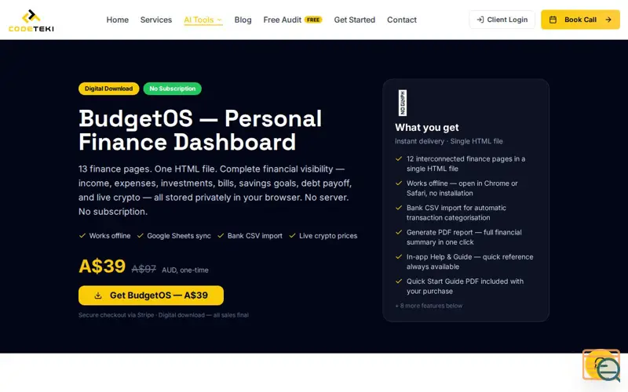The height and width of the screenshot is (392, 628).
Task: Click the FREE badge next to Free Audit
Action: pyautogui.click(x=313, y=20)
